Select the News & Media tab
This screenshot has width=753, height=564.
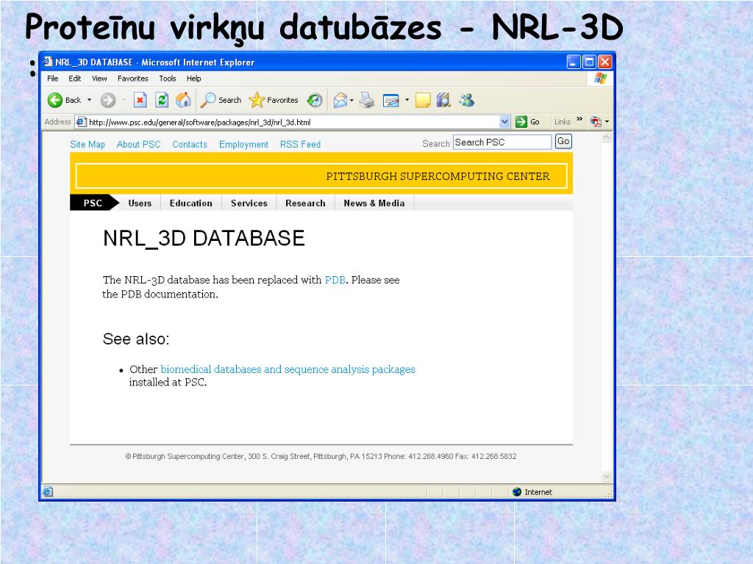[x=374, y=203]
